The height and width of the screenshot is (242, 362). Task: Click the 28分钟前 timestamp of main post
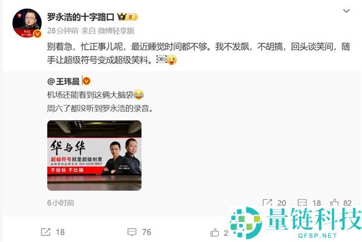click(x=63, y=31)
